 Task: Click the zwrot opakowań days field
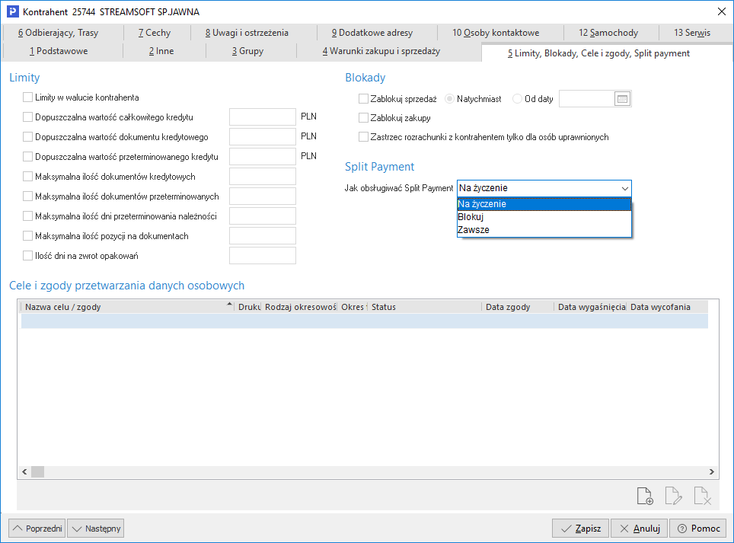point(263,256)
